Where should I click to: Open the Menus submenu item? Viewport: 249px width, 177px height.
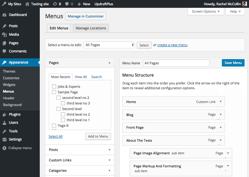coord(9,91)
